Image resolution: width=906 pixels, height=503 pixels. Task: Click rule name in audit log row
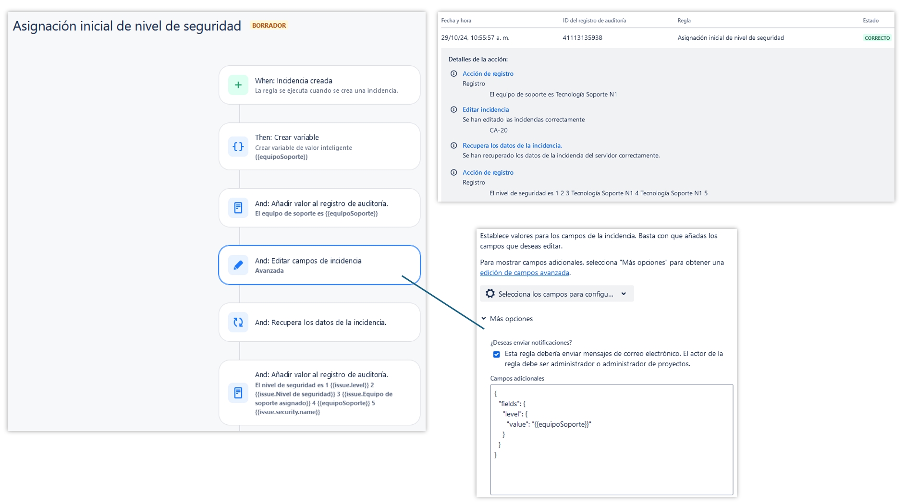[731, 37]
